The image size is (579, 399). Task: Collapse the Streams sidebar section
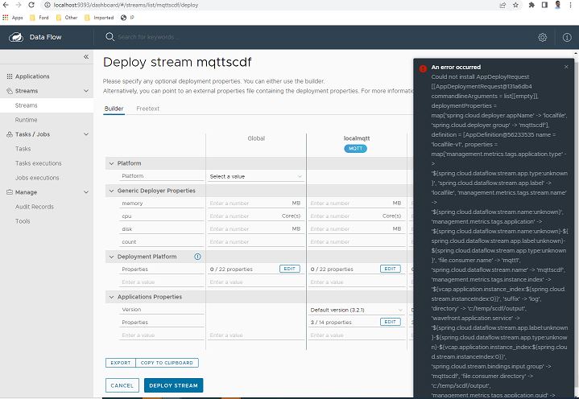(x=86, y=91)
